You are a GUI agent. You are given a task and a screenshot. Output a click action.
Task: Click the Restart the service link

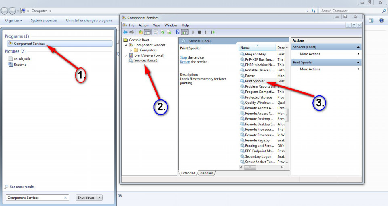[x=185, y=62]
